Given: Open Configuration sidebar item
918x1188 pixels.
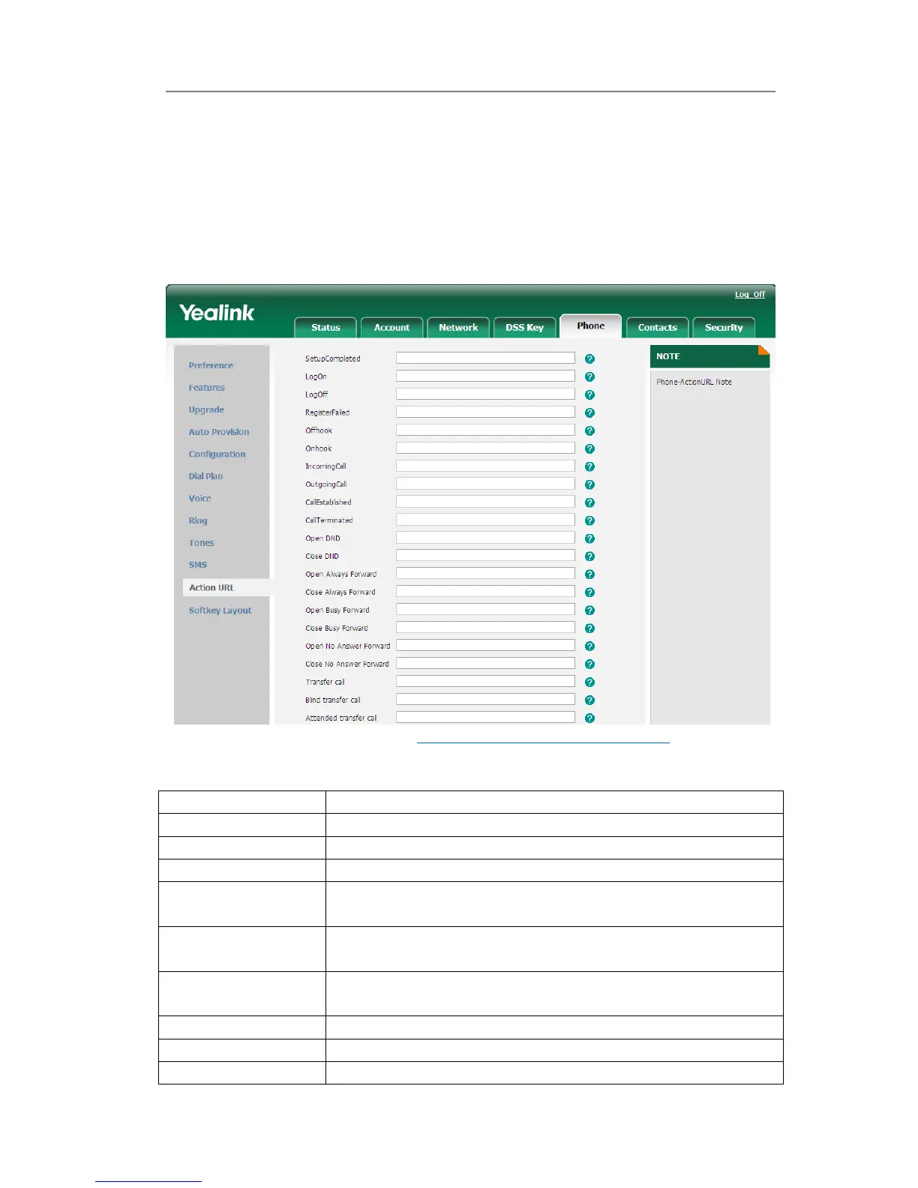Looking at the screenshot, I should [x=217, y=454].
